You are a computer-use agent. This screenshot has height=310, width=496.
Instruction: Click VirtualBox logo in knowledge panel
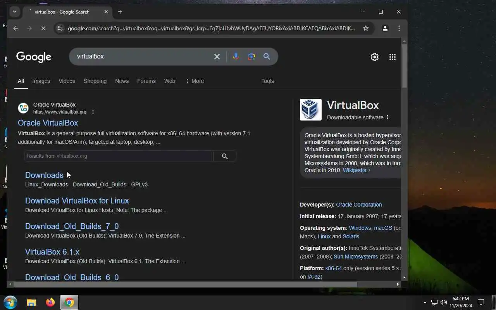pos(311,110)
